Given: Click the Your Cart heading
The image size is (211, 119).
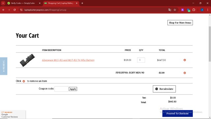Looking at the screenshot, I should tap(27, 36).
